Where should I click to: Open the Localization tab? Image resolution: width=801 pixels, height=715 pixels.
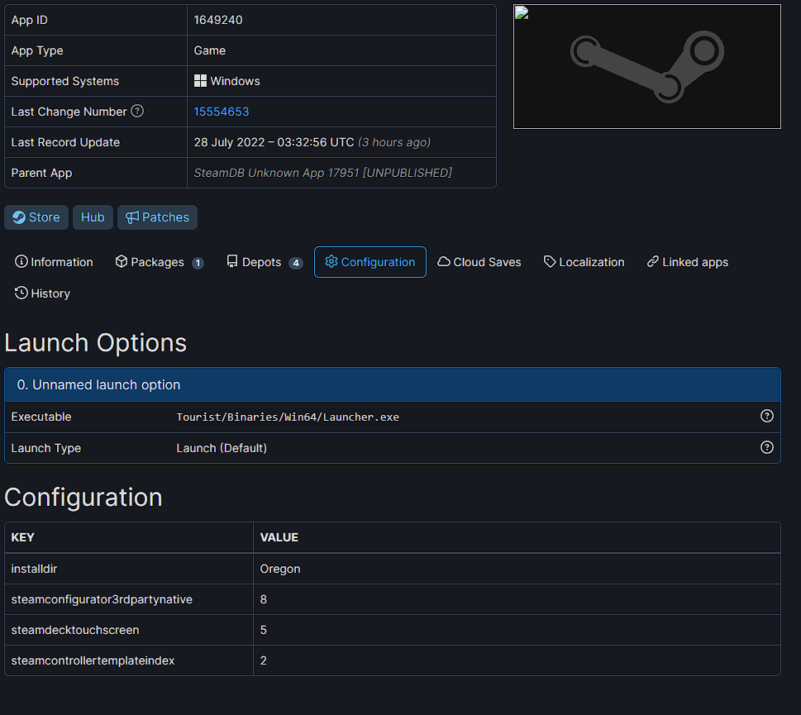click(584, 262)
